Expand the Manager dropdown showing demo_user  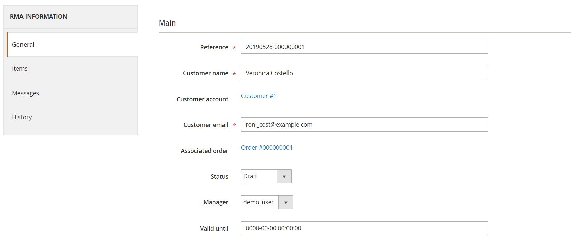click(x=267, y=202)
